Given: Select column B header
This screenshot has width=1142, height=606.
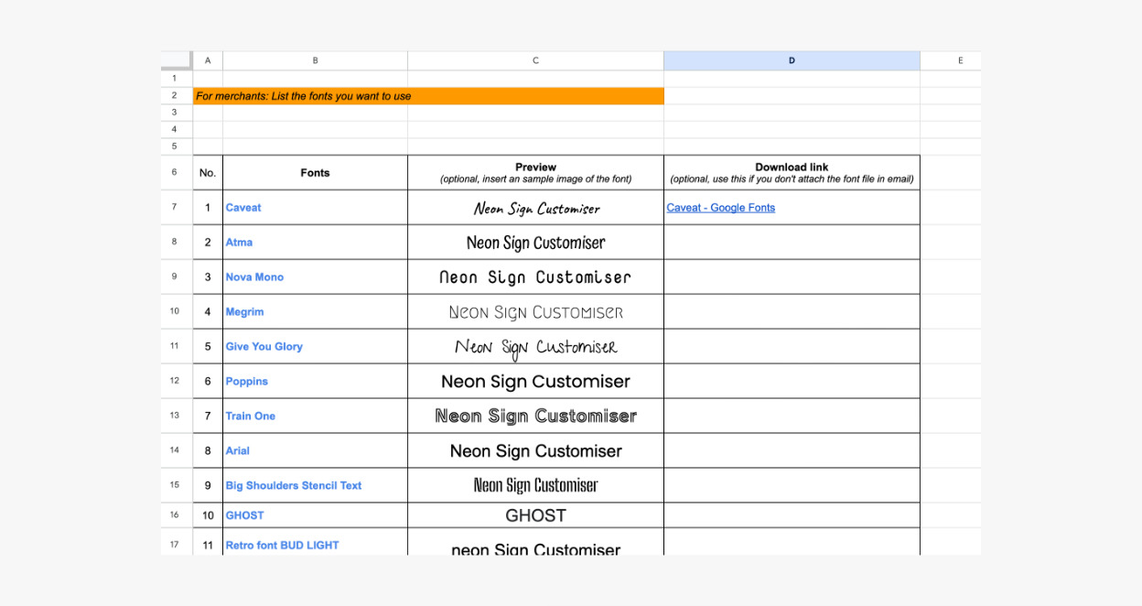Looking at the screenshot, I should pos(315,60).
